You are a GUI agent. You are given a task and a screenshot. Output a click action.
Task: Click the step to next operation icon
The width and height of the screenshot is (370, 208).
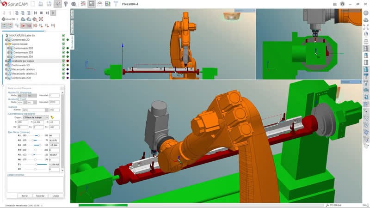47,13
